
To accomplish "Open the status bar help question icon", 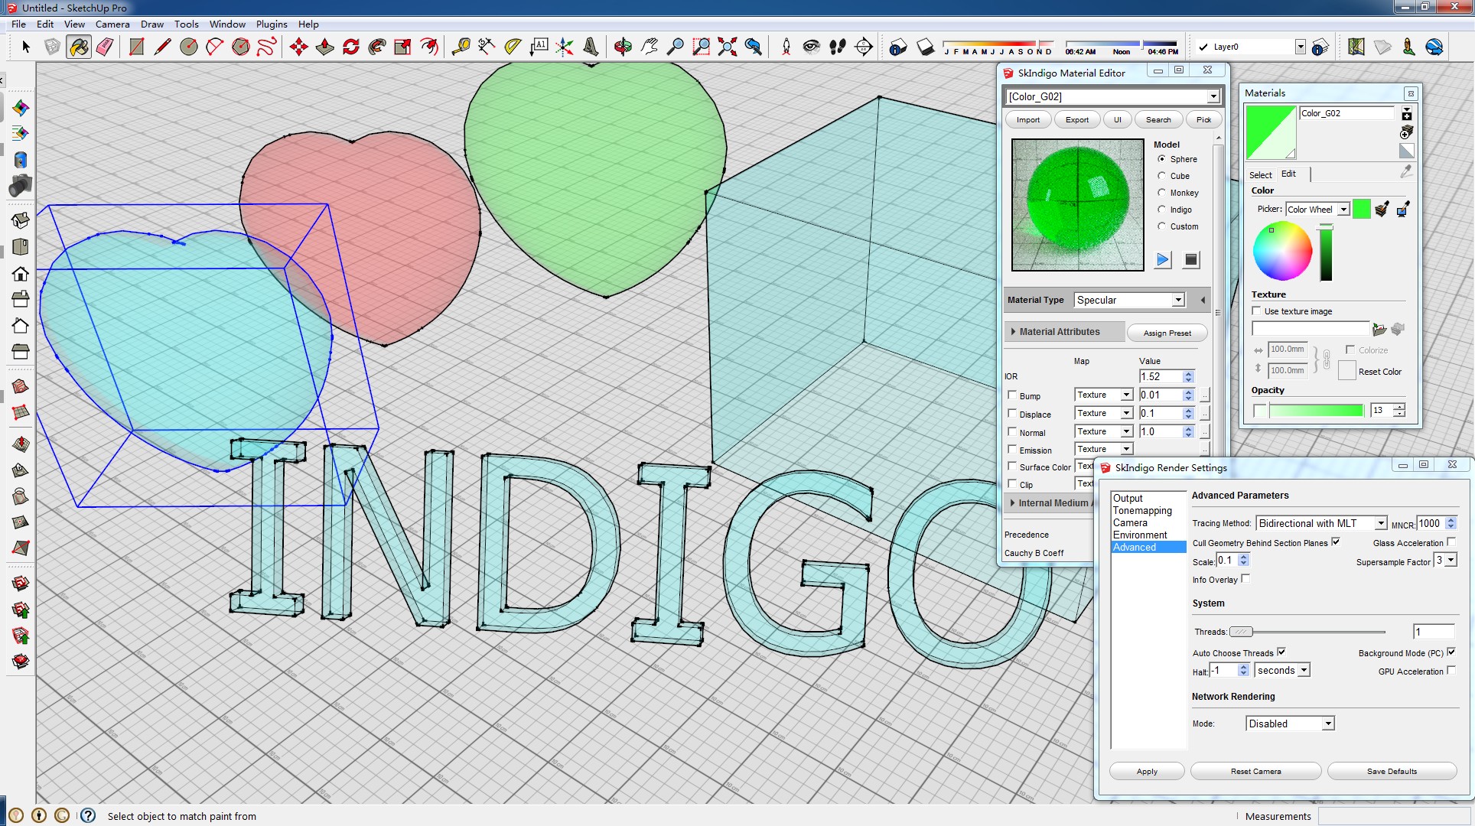I will tap(88, 815).
